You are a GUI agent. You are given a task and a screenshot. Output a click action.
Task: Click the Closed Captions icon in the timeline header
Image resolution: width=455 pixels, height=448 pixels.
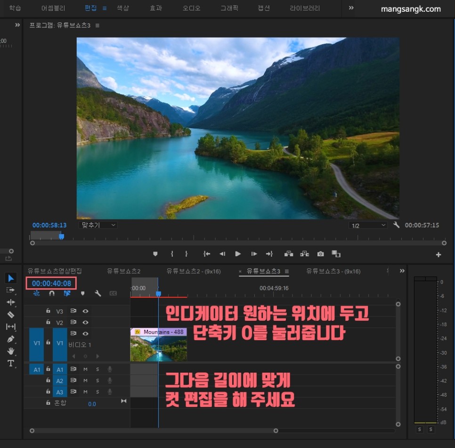(113, 293)
